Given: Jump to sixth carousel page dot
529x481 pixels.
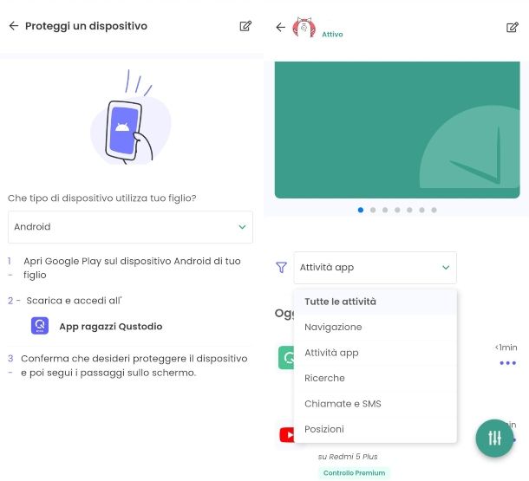Looking at the screenshot, I should coord(421,210).
